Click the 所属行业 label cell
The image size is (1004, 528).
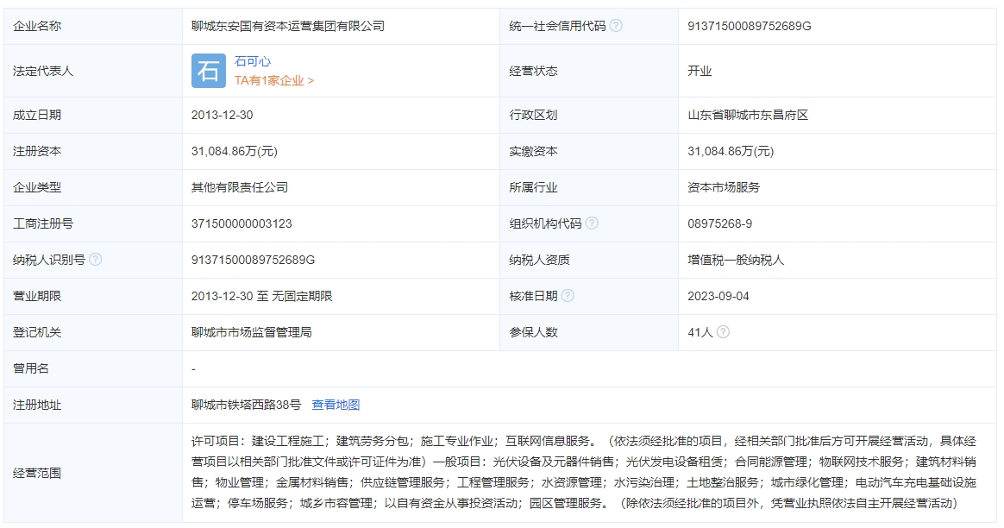tap(589, 188)
